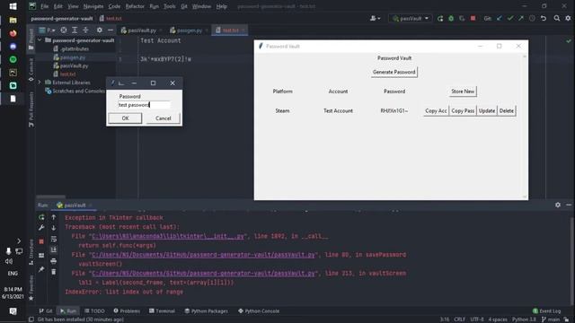Click OK in the Password dialog

pos(125,118)
